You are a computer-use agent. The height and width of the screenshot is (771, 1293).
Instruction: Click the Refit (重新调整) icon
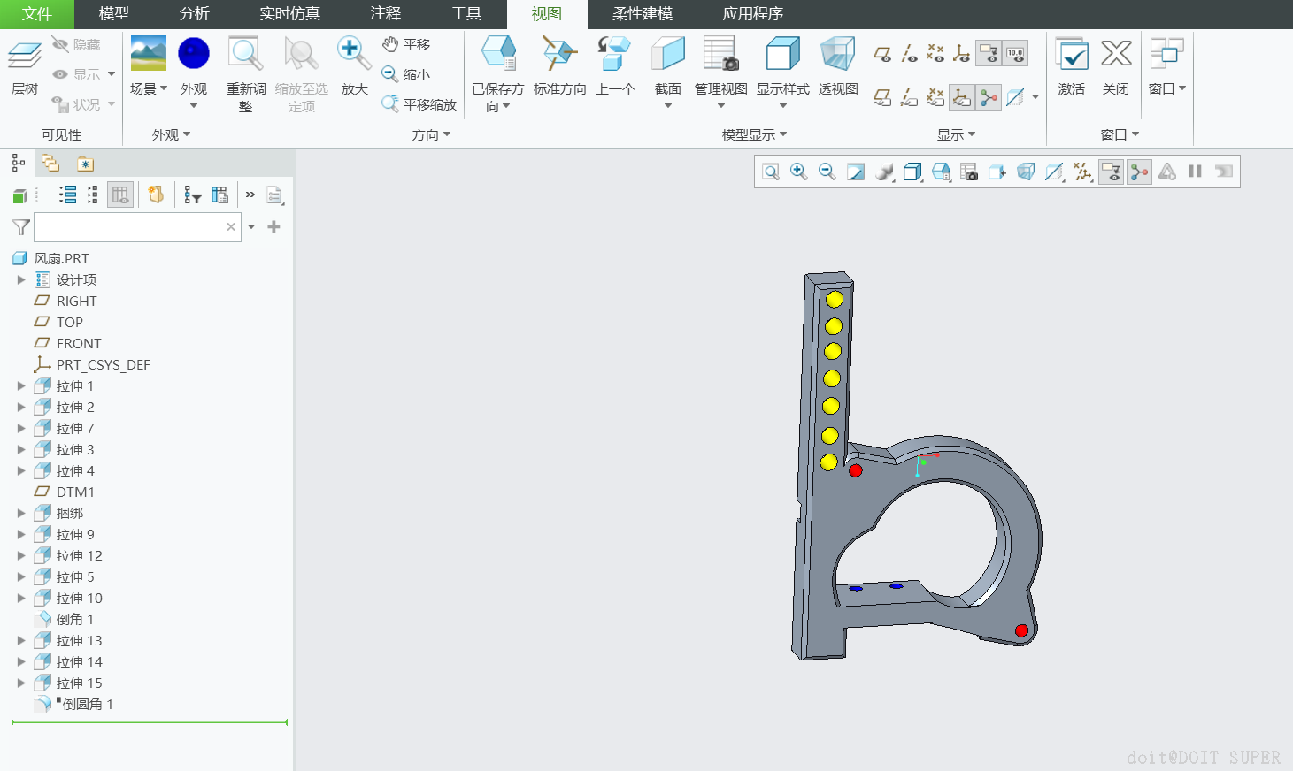[x=245, y=55]
